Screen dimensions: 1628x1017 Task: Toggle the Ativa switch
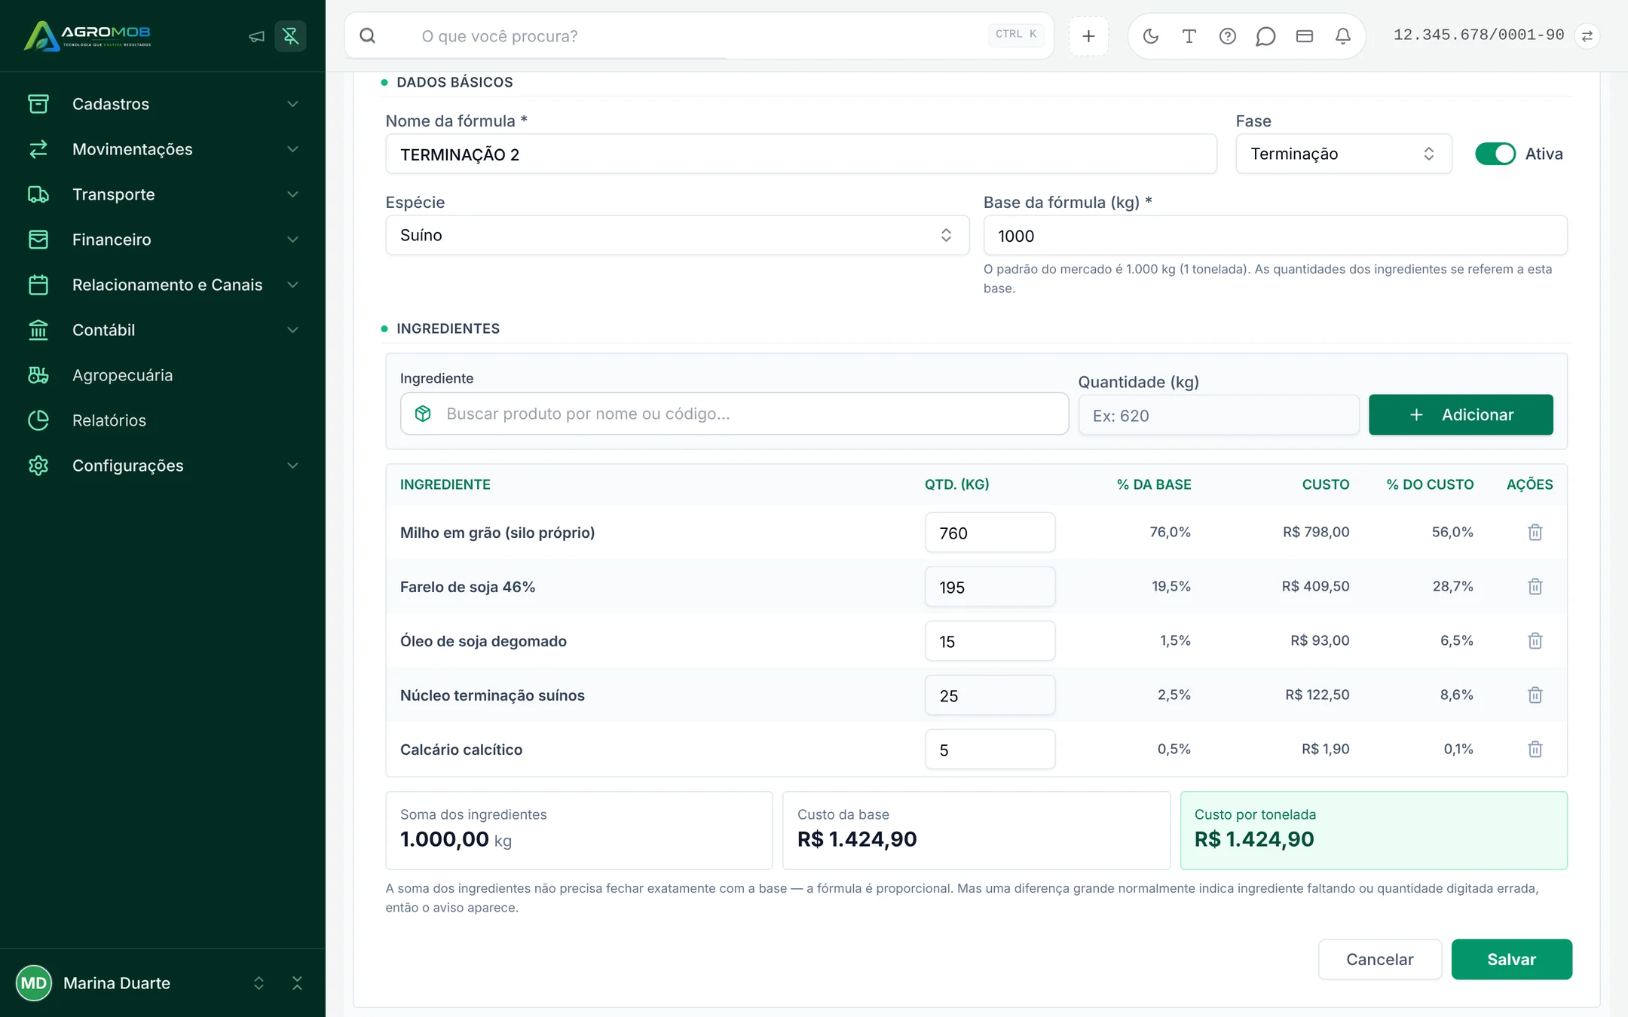[x=1495, y=154]
